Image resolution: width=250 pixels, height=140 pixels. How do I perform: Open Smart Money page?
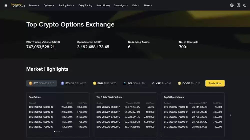pyautogui.click(x=103, y=5)
